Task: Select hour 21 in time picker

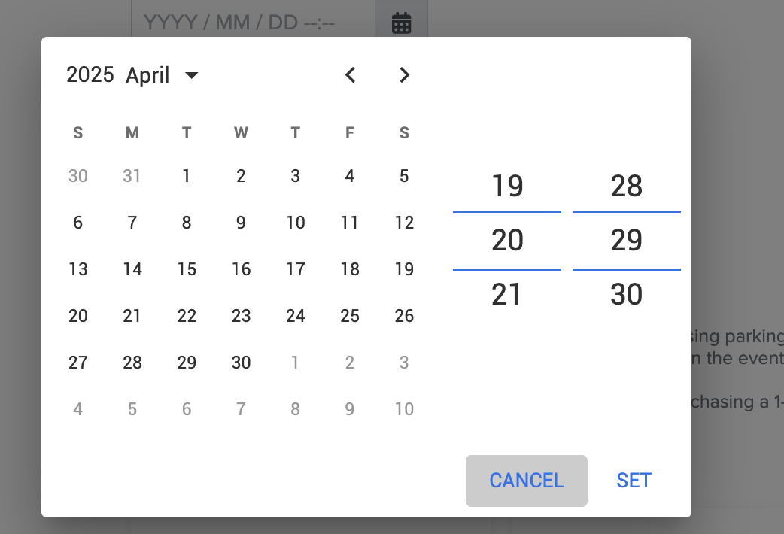Action: [x=507, y=294]
